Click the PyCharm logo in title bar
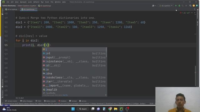The image size is (200, 112). point(3,2)
